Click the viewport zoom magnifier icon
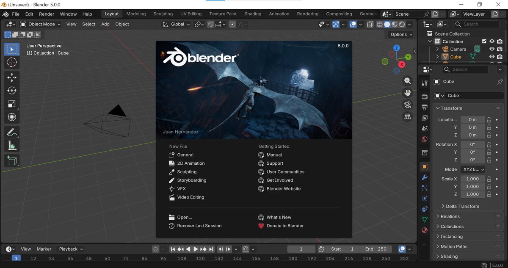508x268 pixels. (x=408, y=81)
